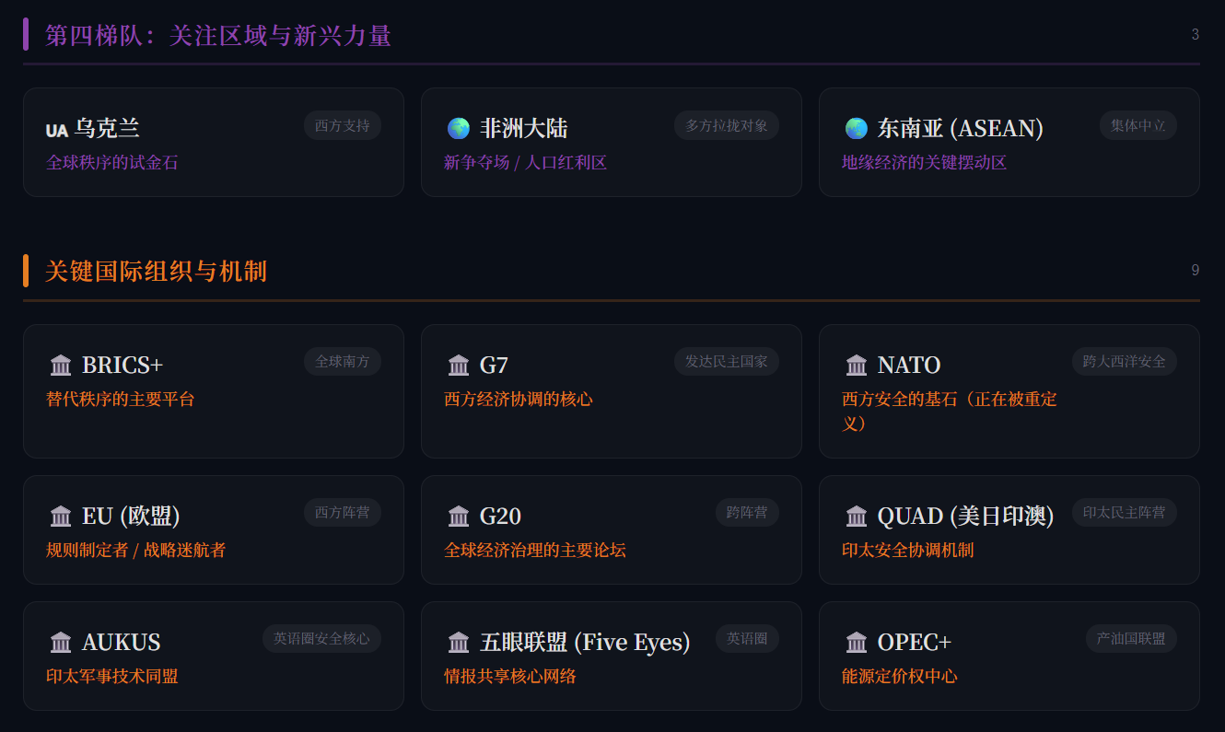Click the count 9 beside organizations heading

click(x=1195, y=271)
